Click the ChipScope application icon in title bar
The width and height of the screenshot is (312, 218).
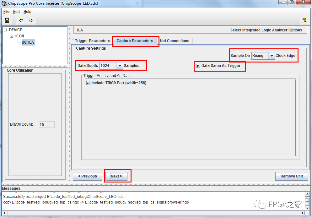4,3
